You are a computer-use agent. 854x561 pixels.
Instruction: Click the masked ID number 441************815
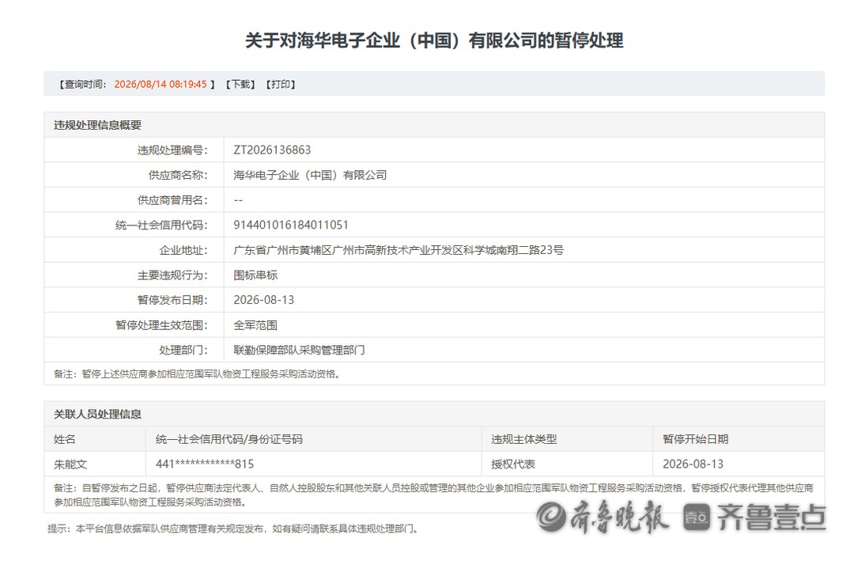[205, 464]
